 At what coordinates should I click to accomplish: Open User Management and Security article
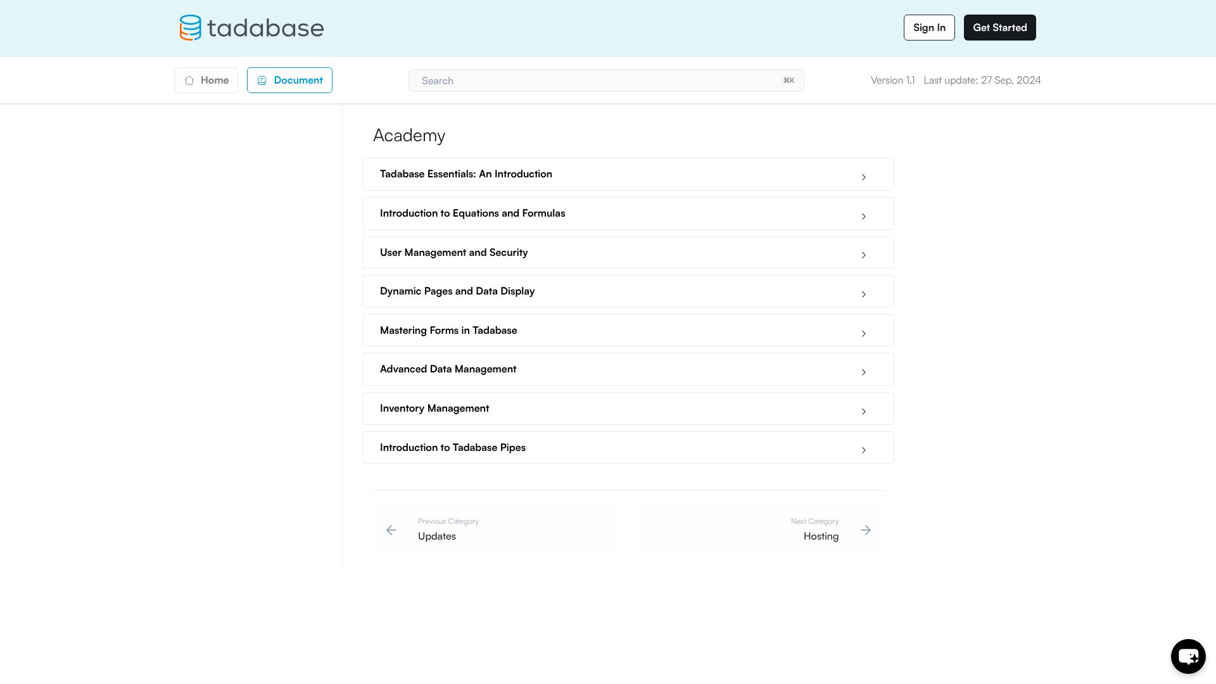pyautogui.click(x=628, y=253)
